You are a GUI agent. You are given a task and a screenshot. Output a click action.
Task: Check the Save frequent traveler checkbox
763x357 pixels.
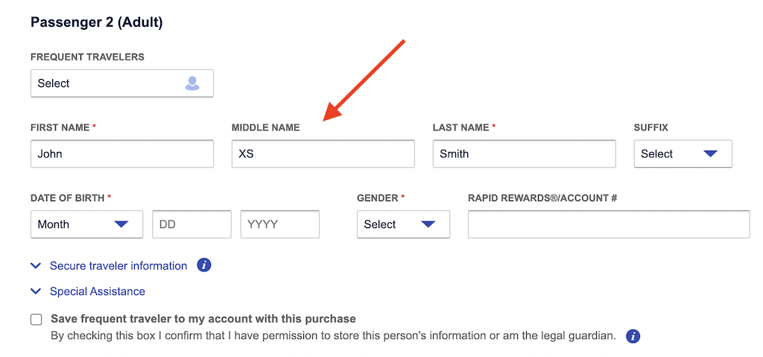coord(36,320)
